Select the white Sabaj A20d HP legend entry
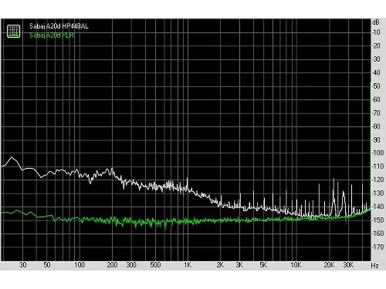 [59, 26]
